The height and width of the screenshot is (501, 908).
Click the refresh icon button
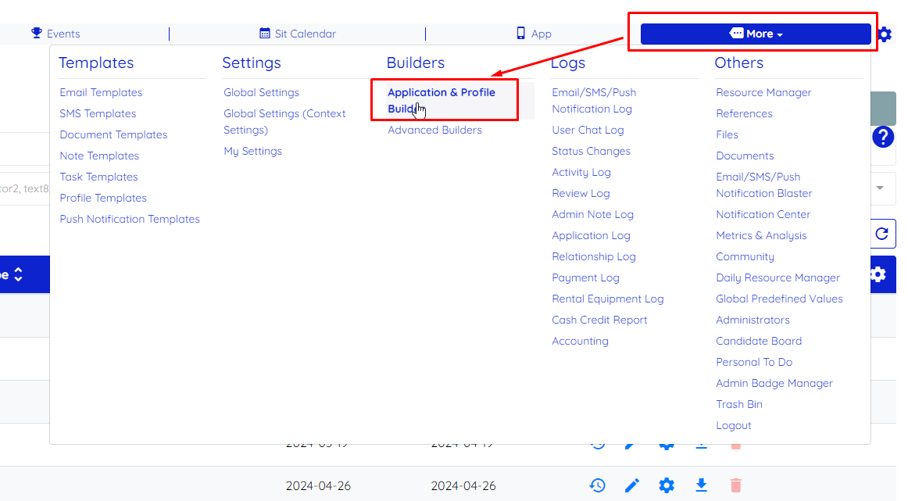tap(882, 233)
